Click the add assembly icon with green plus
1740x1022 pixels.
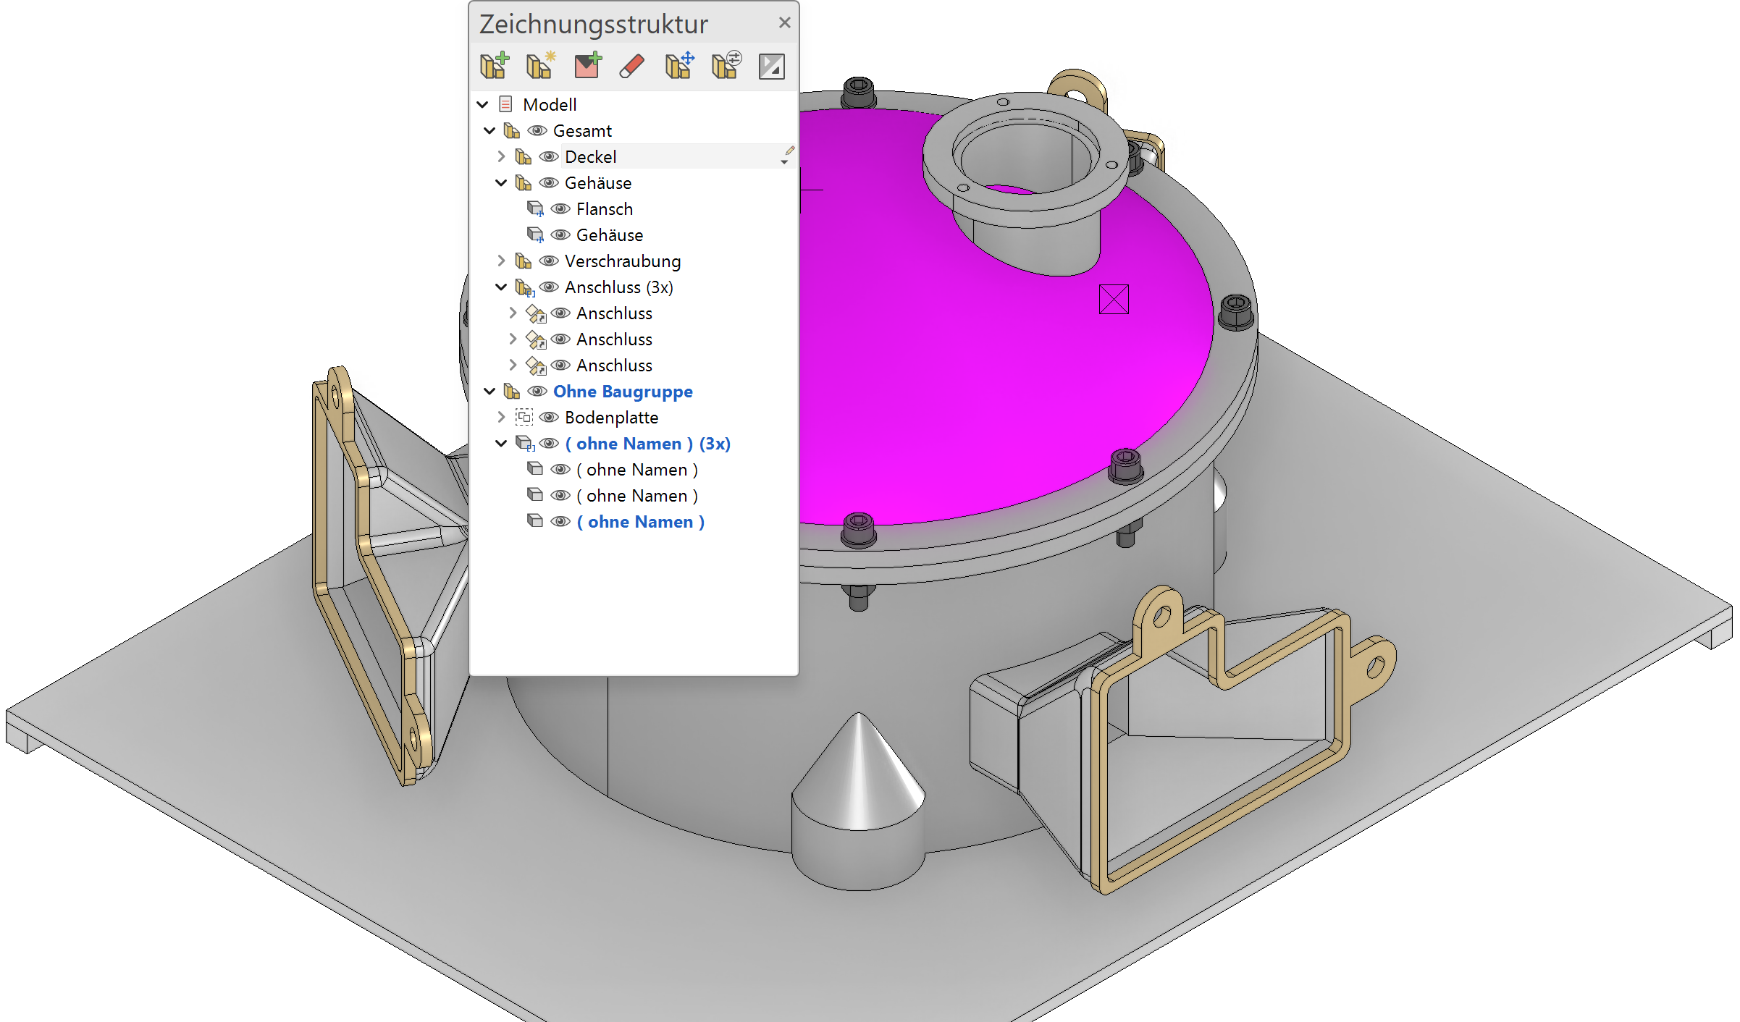coord(495,66)
